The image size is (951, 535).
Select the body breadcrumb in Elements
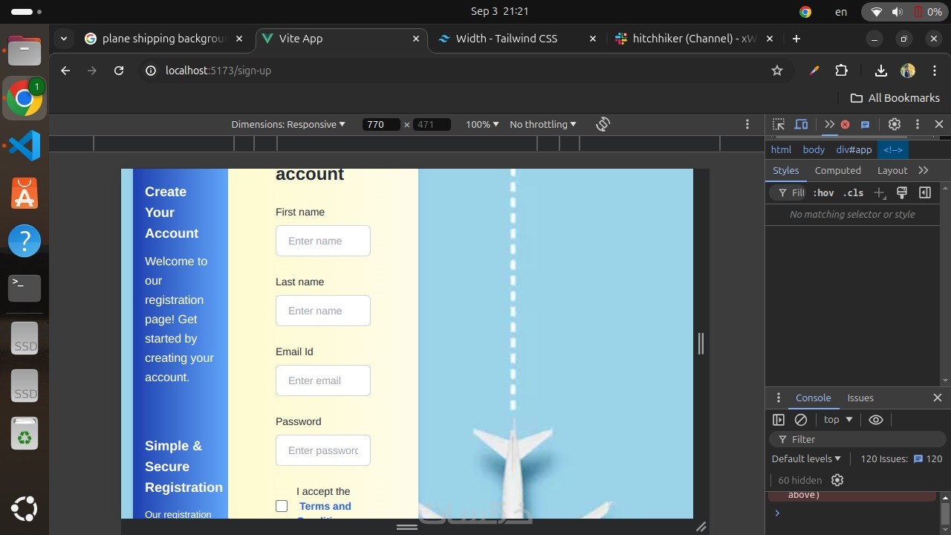(814, 149)
